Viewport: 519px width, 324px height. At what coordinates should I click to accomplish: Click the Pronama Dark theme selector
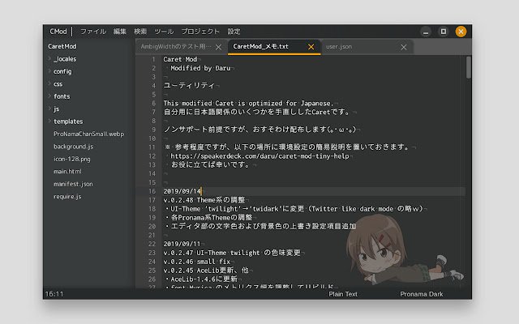(x=422, y=294)
